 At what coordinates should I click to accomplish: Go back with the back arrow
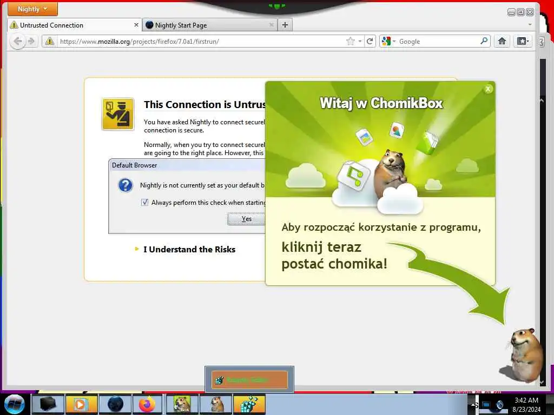click(18, 41)
